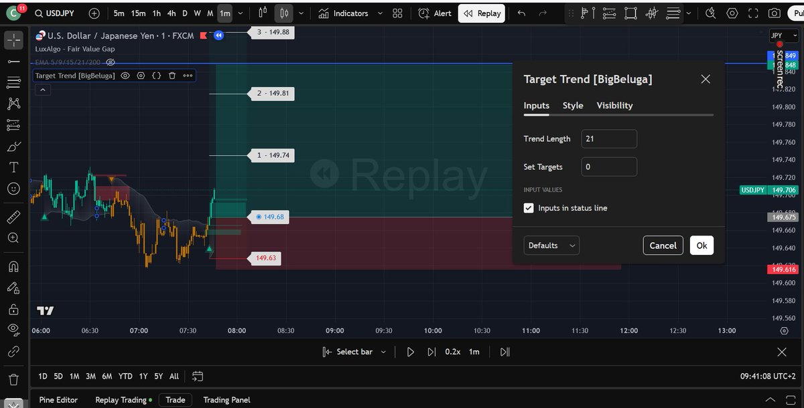The image size is (804, 408).
Task: Open the Select bar replay dropdown
Action: click(354, 352)
